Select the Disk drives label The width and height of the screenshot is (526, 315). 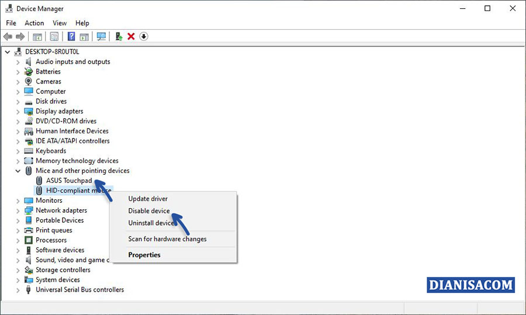point(51,101)
